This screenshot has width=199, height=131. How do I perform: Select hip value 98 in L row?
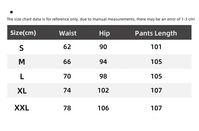point(103,76)
